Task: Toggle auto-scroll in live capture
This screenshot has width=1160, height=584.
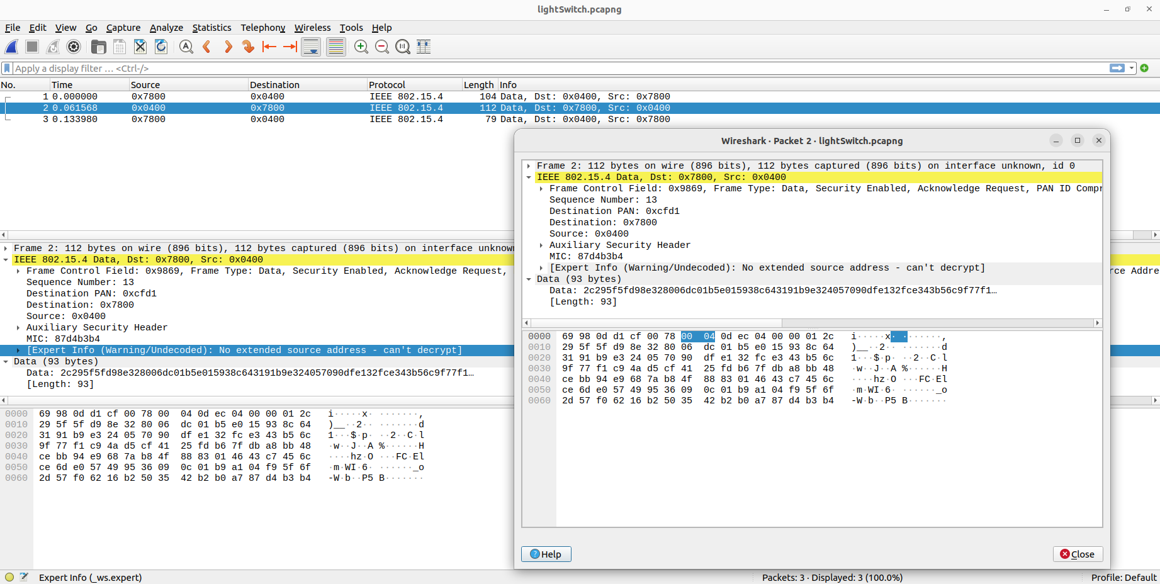Action: point(311,47)
